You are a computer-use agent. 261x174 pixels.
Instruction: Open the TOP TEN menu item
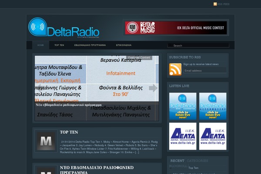(59, 45)
